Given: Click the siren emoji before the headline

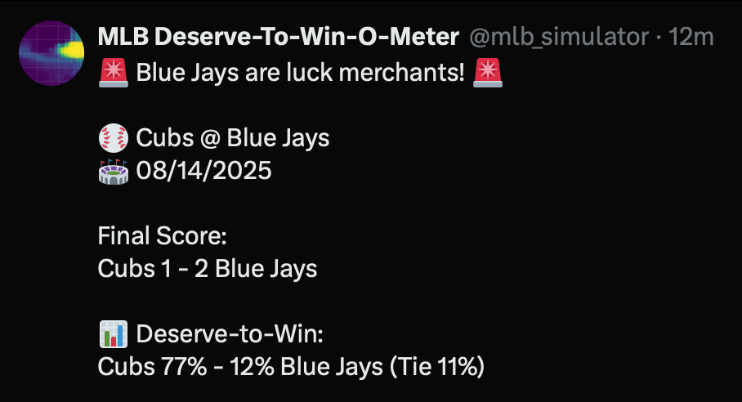Looking at the screenshot, I should [x=112, y=74].
